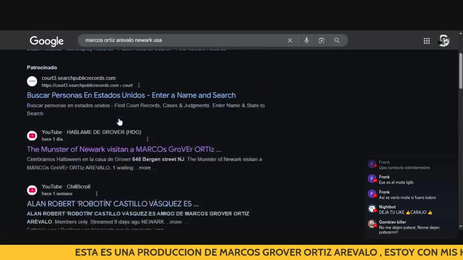
Task: Click 'hace 1 semana' timestamp text
Action: (x=57, y=194)
